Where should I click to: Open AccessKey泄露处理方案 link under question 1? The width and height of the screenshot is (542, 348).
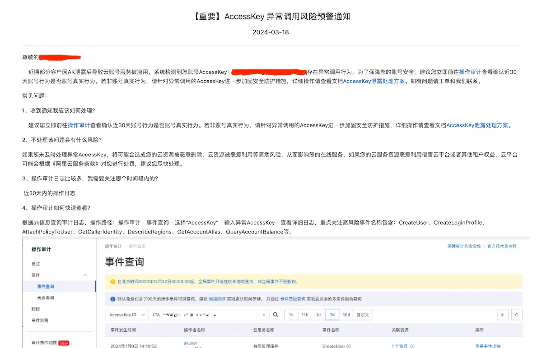click(477, 125)
